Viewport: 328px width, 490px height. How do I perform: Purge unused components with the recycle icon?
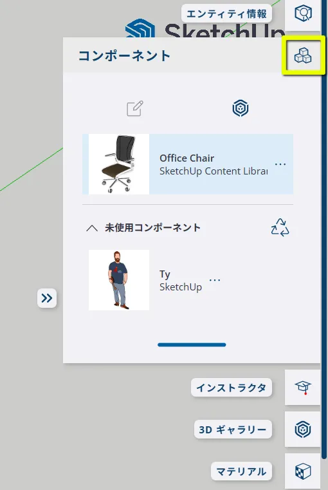coord(280,227)
